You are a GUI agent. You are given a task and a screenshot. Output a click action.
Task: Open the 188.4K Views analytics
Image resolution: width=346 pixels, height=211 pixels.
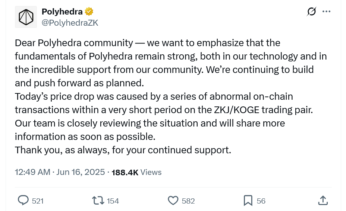(x=136, y=172)
